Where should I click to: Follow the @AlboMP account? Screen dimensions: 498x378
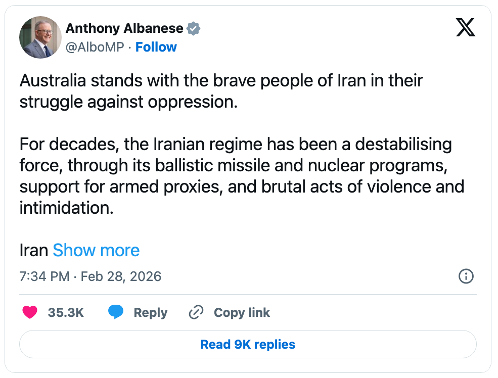click(x=156, y=47)
